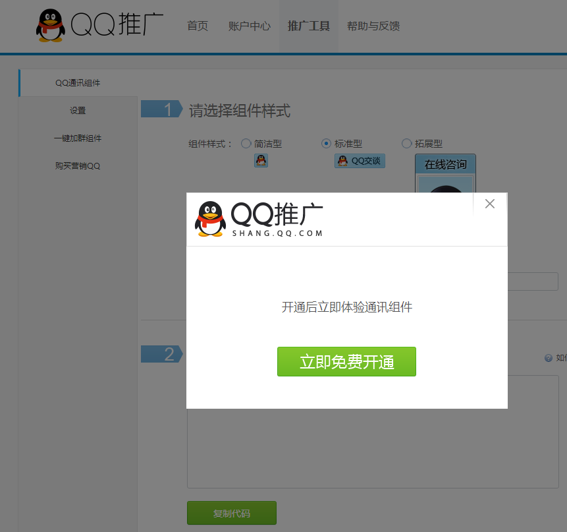Click the 立即免费开通 green button
567x532 pixels.
346,361
